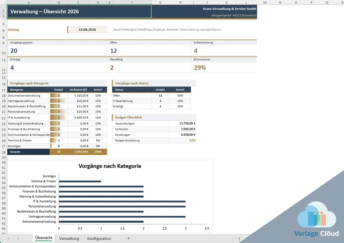Select column A header
344x243 pixels.
click(29, 2)
